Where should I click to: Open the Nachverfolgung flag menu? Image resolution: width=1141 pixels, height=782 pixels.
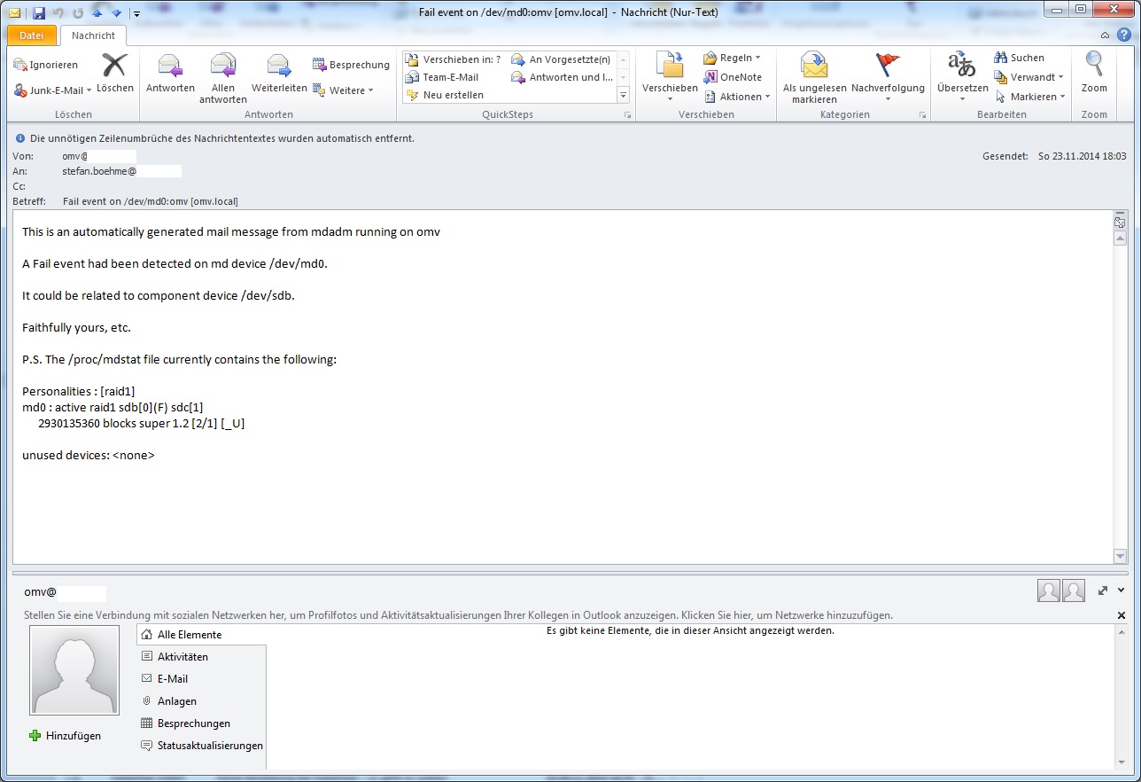pyautogui.click(x=888, y=78)
